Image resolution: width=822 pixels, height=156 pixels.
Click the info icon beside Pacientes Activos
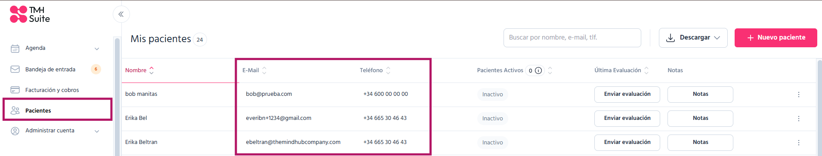538,70
